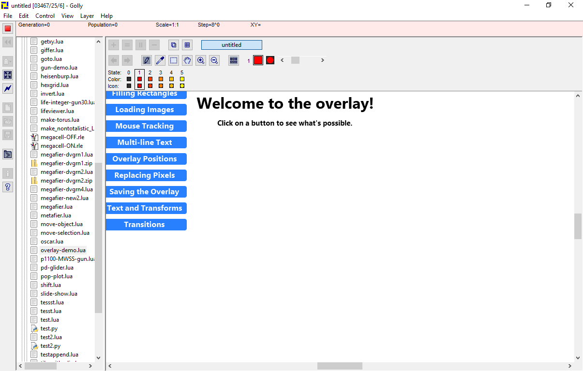Click the add layer plus icon
This screenshot has width=583, height=371.
[113, 45]
